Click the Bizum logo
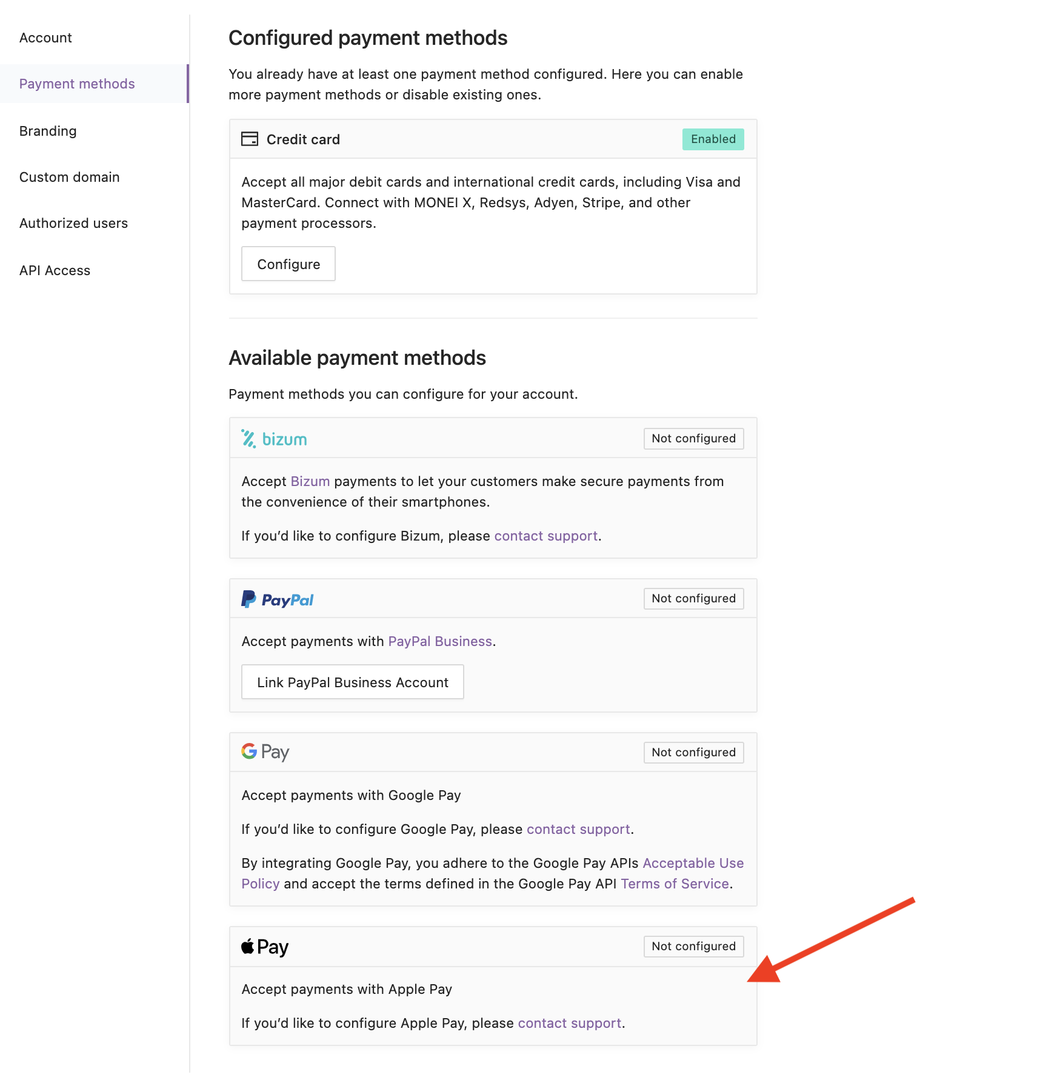Image resolution: width=1057 pixels, height=1086 pixels. tap(274, 439)
